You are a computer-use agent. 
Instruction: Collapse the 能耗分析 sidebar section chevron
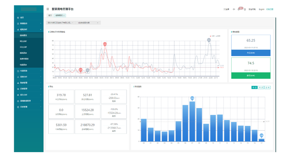click(41, 30)
